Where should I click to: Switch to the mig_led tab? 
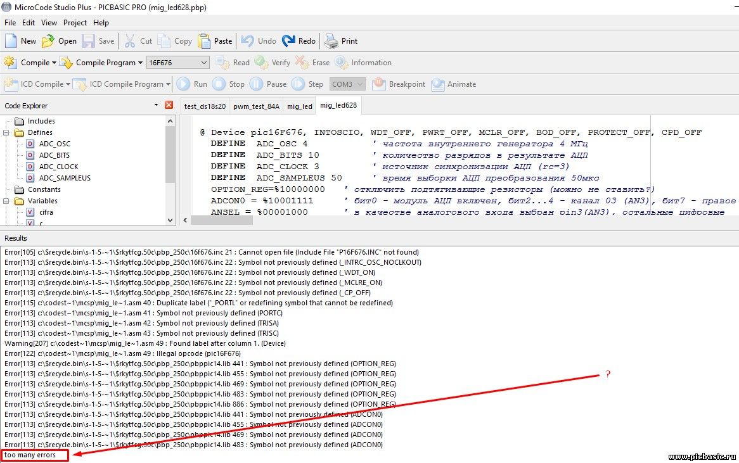point(300,106)
